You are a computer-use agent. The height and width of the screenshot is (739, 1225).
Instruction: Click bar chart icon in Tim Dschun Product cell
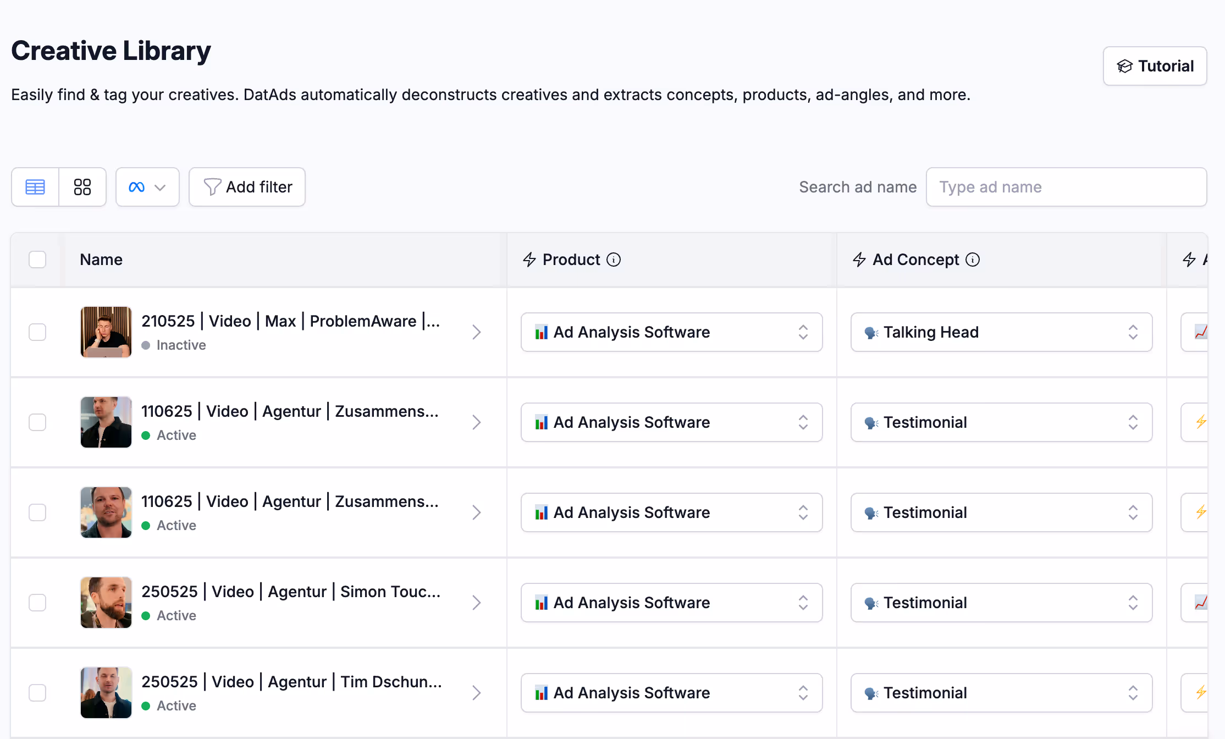pyautogui.click(x=542, y=693)
